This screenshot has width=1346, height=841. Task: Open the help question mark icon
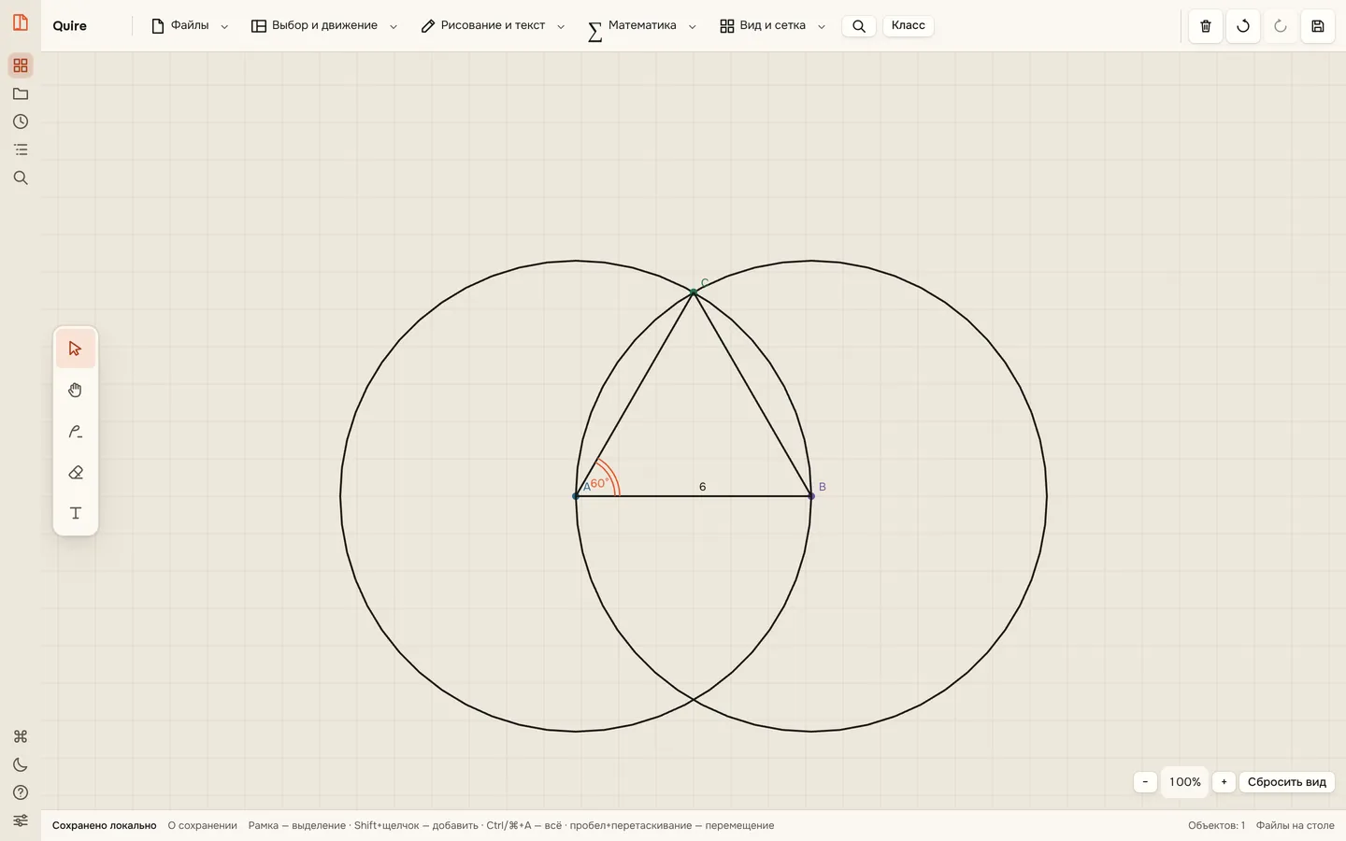(21, 792)
